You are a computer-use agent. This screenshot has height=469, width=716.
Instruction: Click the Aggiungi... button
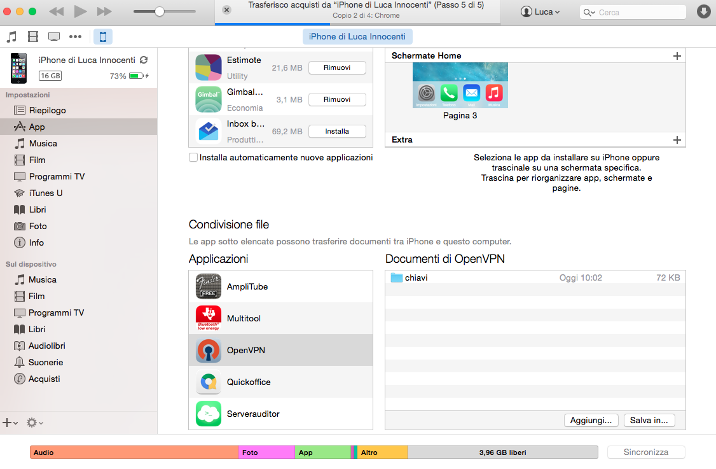[591, 420]
